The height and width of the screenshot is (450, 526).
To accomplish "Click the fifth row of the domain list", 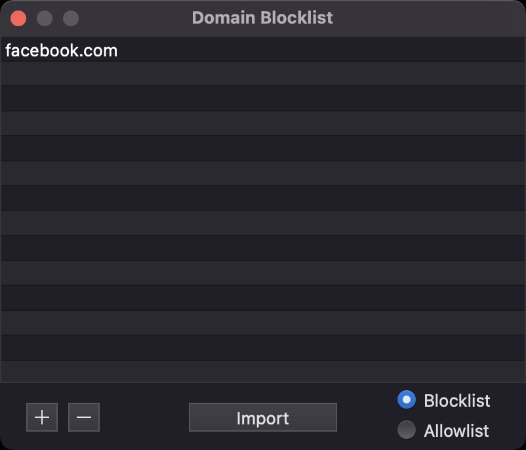I will pyautogui.click(x=262, y=148).
